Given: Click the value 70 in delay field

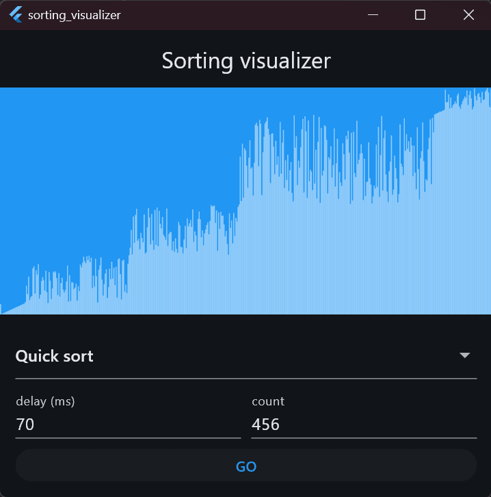Looking at the screenshot, I should pyautogui.click(x=25, y=425).
